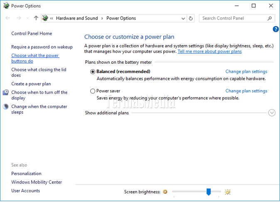Click the search magnifier icon
Viewport: 280px width, 202px height.
click(x=270, y=18)
